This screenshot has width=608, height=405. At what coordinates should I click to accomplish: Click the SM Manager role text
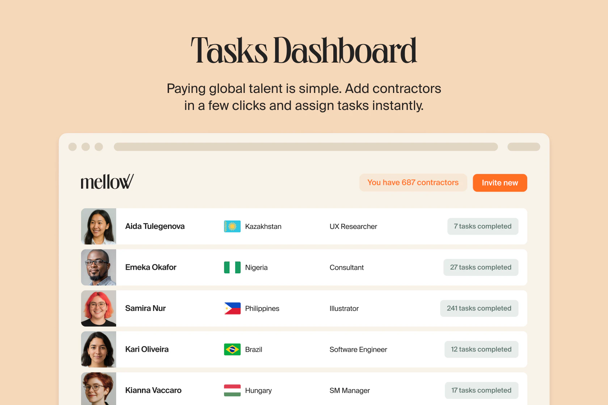tap(350, 390)
